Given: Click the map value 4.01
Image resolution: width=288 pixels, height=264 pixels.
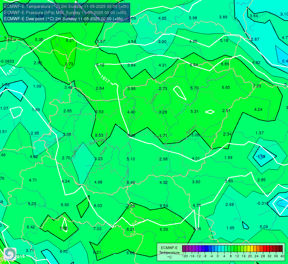Looking at the screenshot, I should click(x=196, y=158).
